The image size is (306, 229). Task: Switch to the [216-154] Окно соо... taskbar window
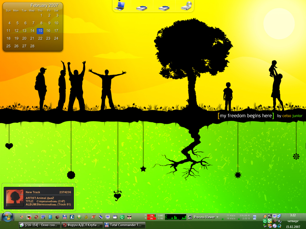[x=39, y=225]
